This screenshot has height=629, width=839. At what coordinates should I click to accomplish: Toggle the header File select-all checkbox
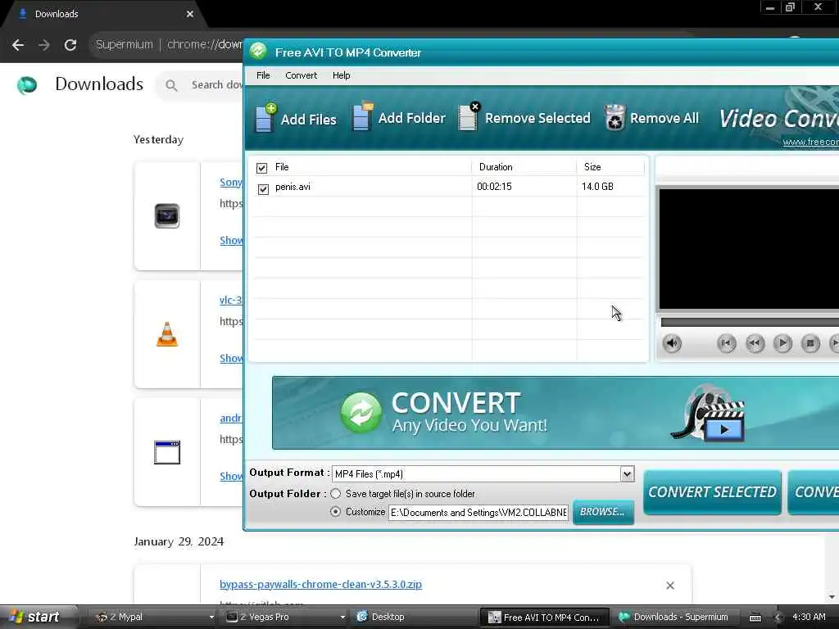click(x=261, y=168)
